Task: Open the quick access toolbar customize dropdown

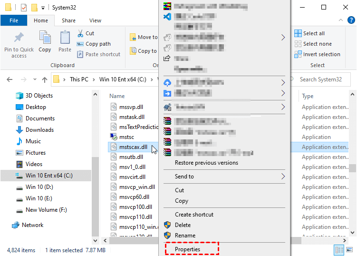Action: pyautogui.click(x=43, y=8)
